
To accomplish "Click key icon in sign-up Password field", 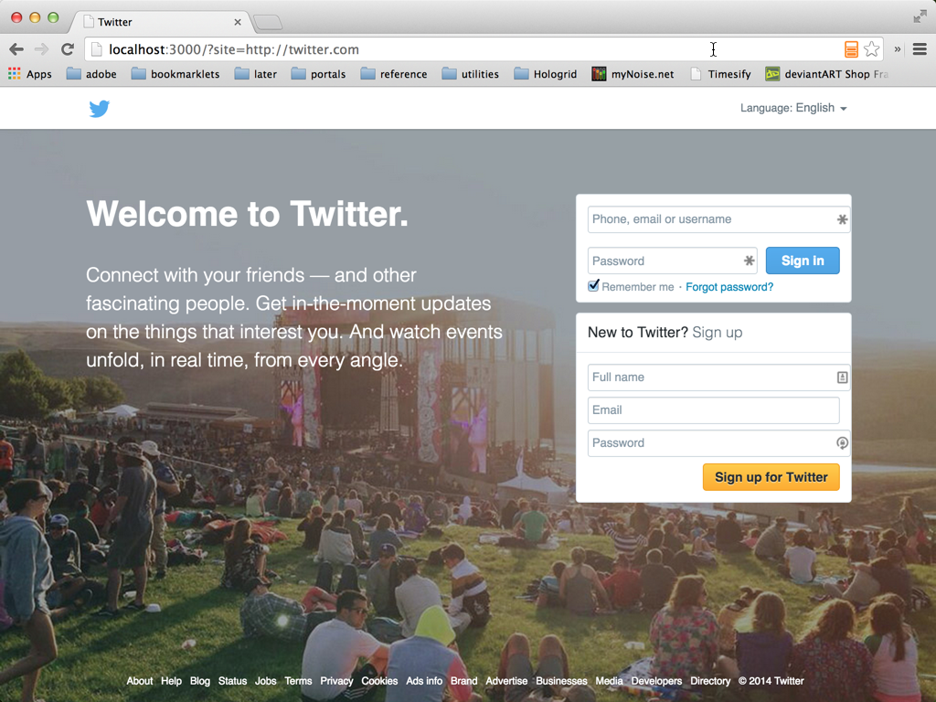I will (x=842, y=443).
